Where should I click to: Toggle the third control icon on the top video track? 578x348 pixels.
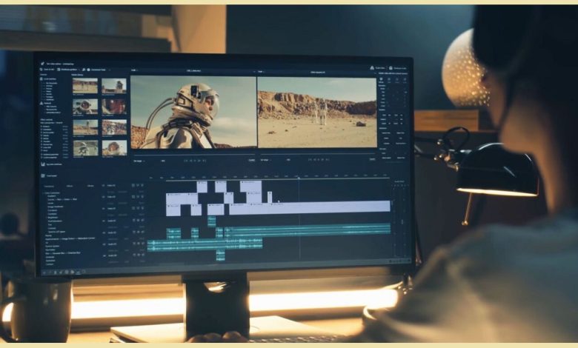[x=142, y=185]
